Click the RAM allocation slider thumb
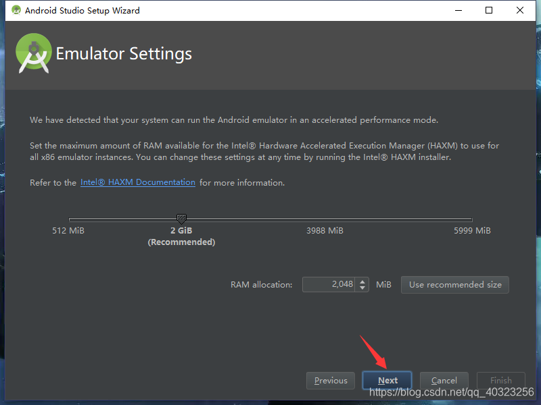The width and height of the screenshot is (541, 405). tap(181, 218)
